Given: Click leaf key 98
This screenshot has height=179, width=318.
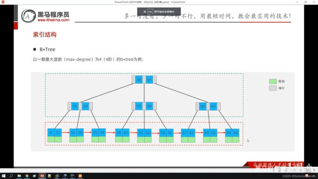Looking at the screenshot, I should coord(235,133).
